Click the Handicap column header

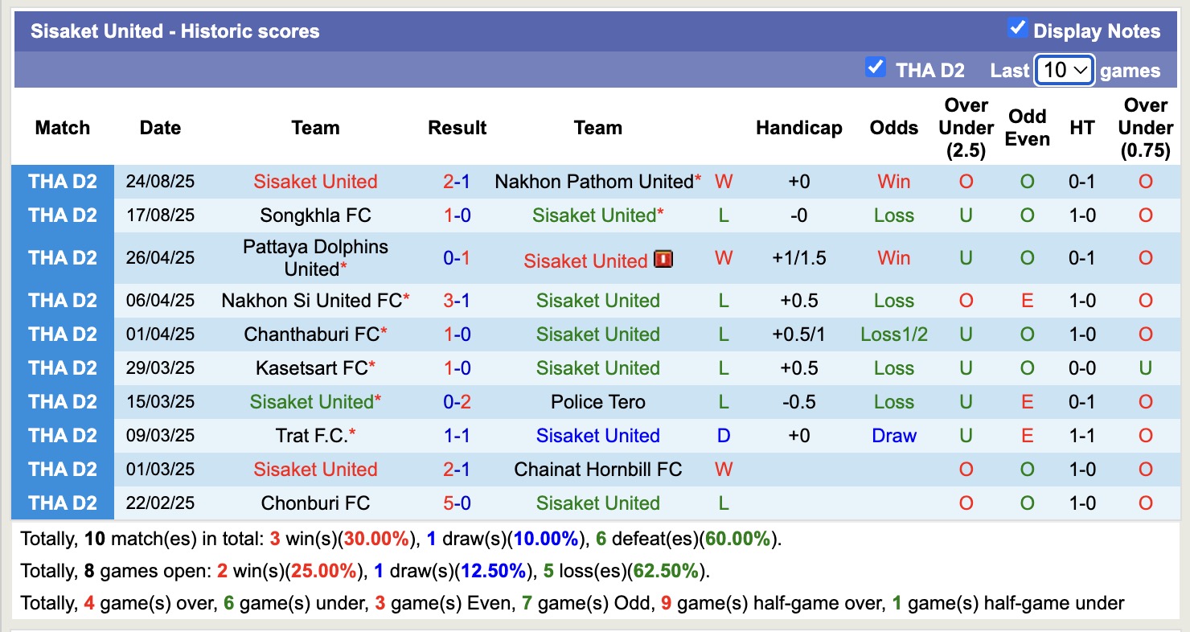point(798,128)
